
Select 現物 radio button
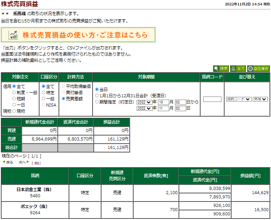14,111
